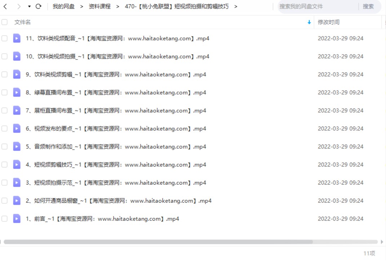Click the video icon of 4、短视频剪辑技巧
This screenshot has height=261, width=386.
[x=17, y=164]
